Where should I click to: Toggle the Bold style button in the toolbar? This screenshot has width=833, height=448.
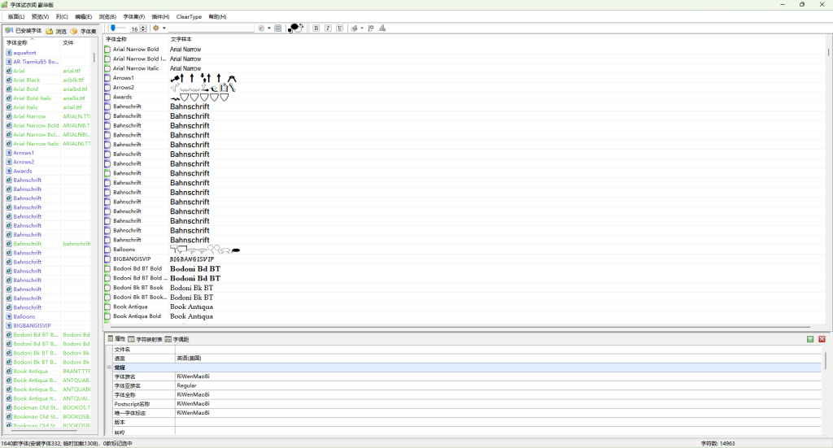pyautogui.click(x=316, y=28)
